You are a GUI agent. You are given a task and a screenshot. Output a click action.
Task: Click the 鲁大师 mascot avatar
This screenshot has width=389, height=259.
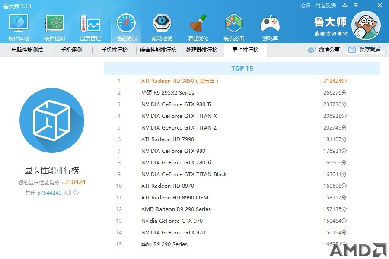pos(366,25)
